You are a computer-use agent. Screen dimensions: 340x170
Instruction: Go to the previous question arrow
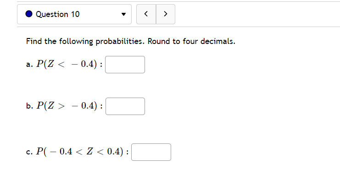tap(146, 14)
